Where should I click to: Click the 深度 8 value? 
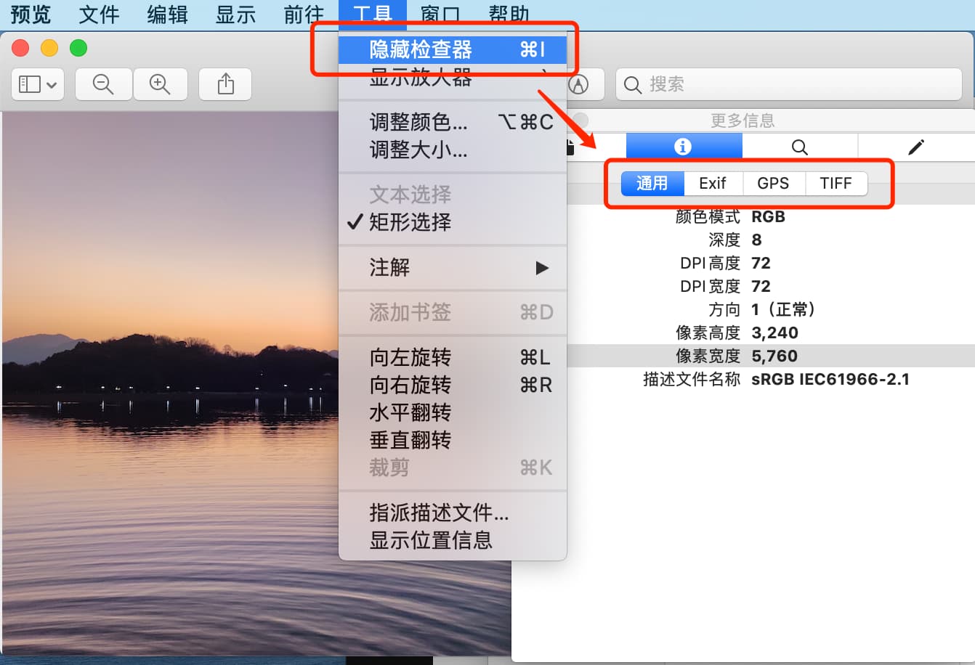pos(756,240)
